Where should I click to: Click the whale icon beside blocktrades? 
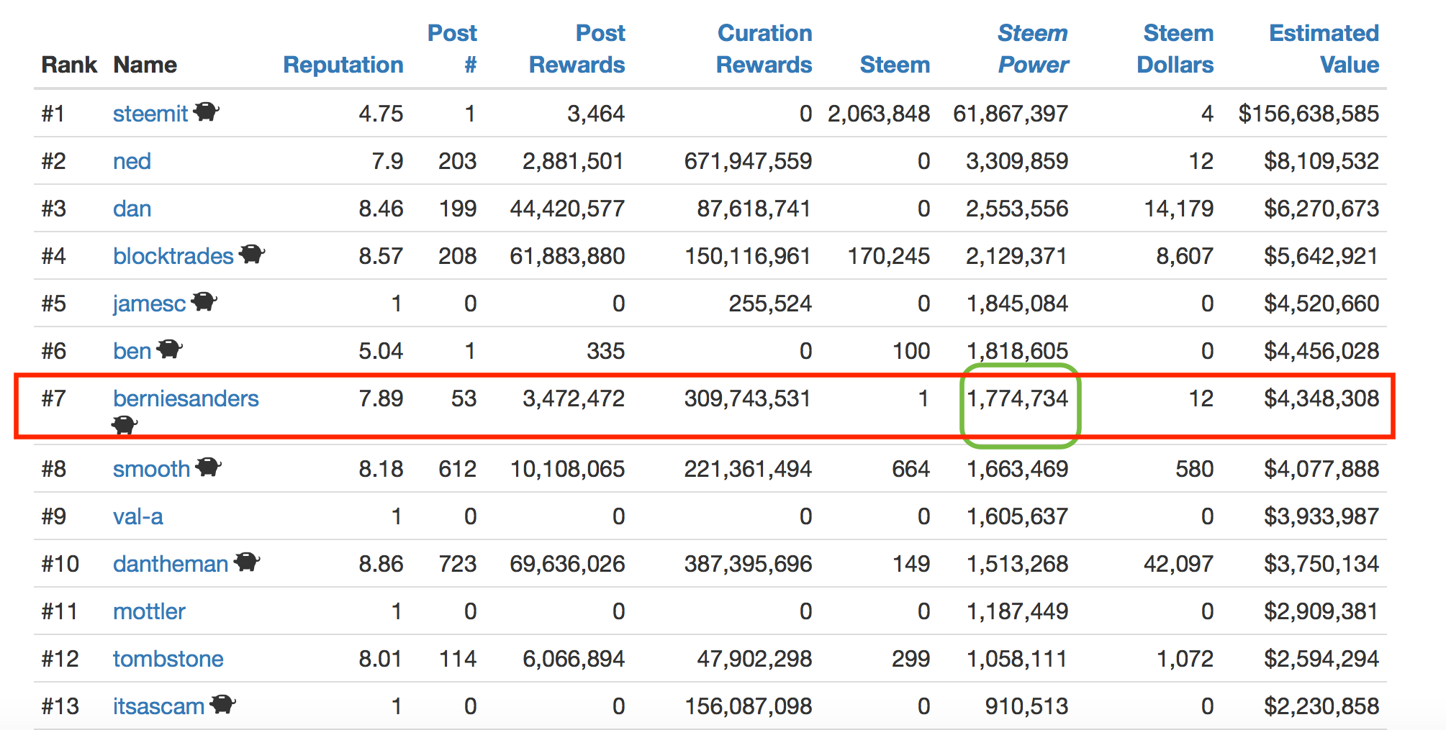[252, 254]
